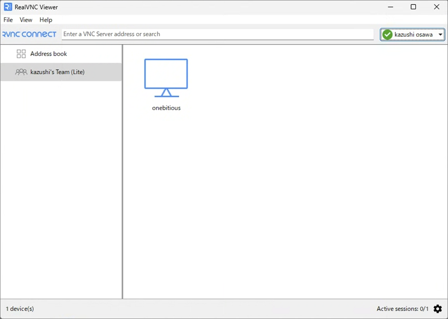The image size is (448, 319).
Task: Open the View menu
Action: 26,20
